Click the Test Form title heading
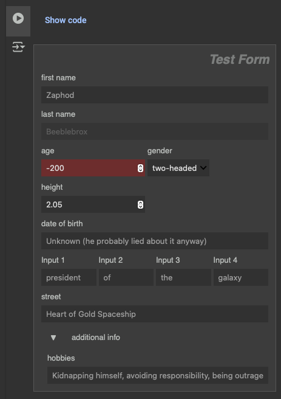Image resolution: width=281 pixels, height=399 pixels. [x=240, y=59]
